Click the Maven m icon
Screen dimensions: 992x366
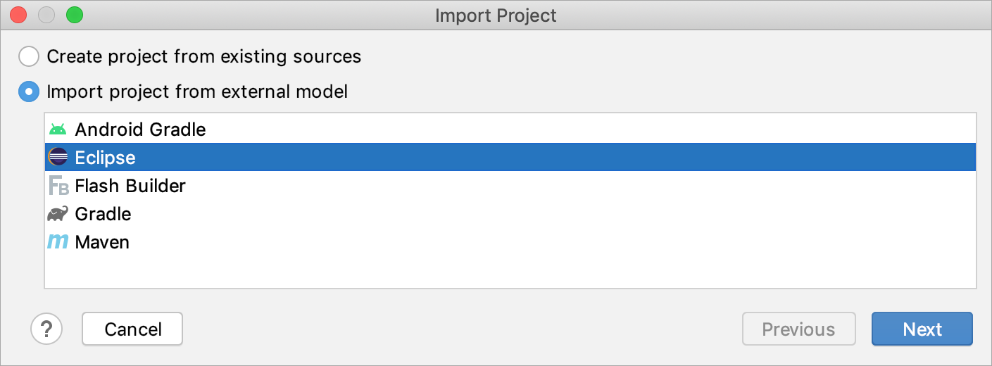pyautogui.click(x=58, y=242)
